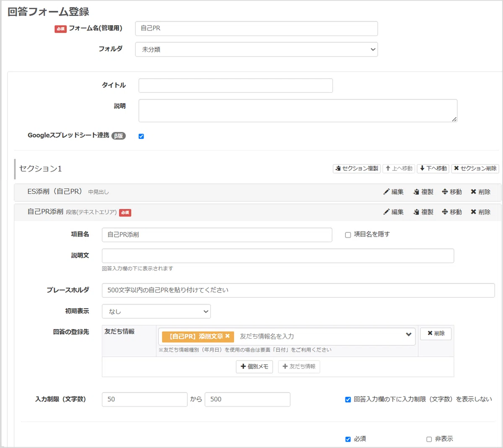Check the 項目名を隠す checkbox
This screenshot has height=448, width=503.
pyautogui.click(x=348, y=235)
